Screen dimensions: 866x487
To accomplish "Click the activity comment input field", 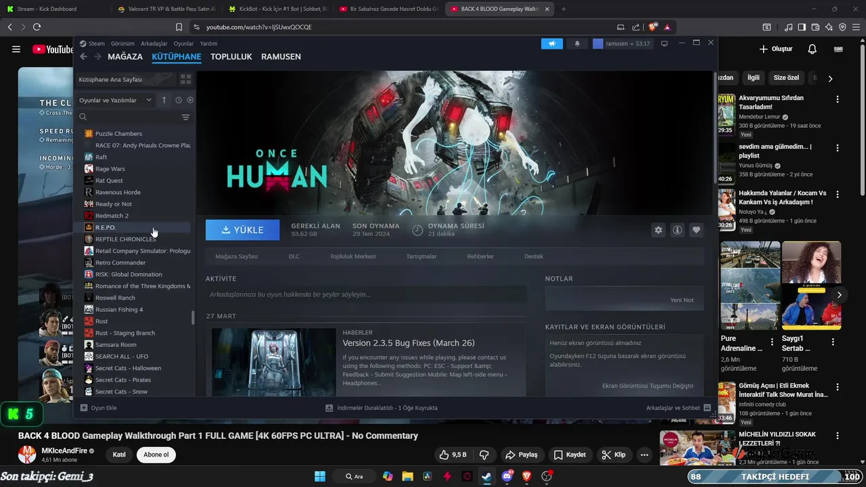I will pyautogui.click(x=365, y=295).
